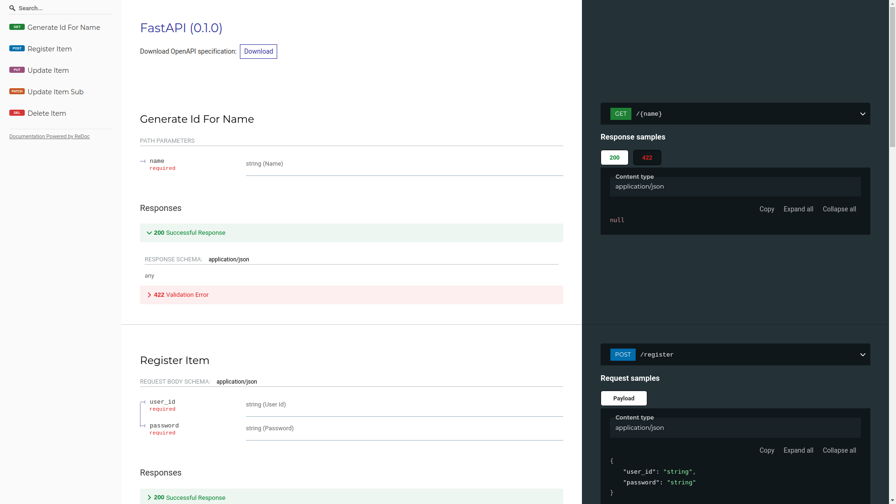Open Documentation Powered by ReDoc link
896x504 pixels.
tap(49, 136)
